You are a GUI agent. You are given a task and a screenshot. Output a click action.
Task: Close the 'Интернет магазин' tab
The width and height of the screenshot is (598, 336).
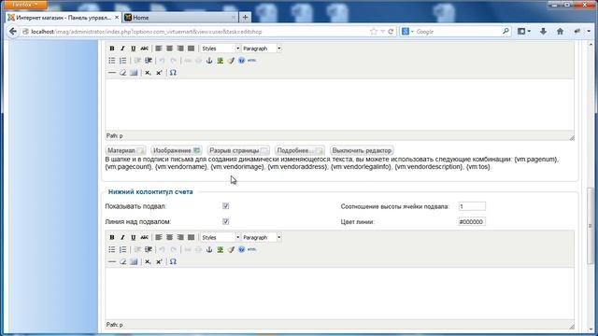pos(117,18)
